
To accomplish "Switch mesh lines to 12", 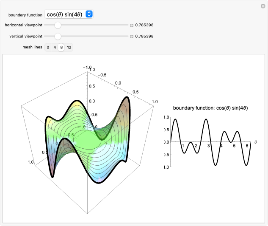I will coord(69,47).
